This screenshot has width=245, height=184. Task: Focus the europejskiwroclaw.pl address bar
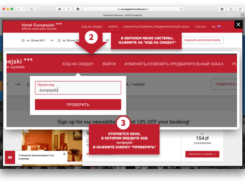point(133,9)
